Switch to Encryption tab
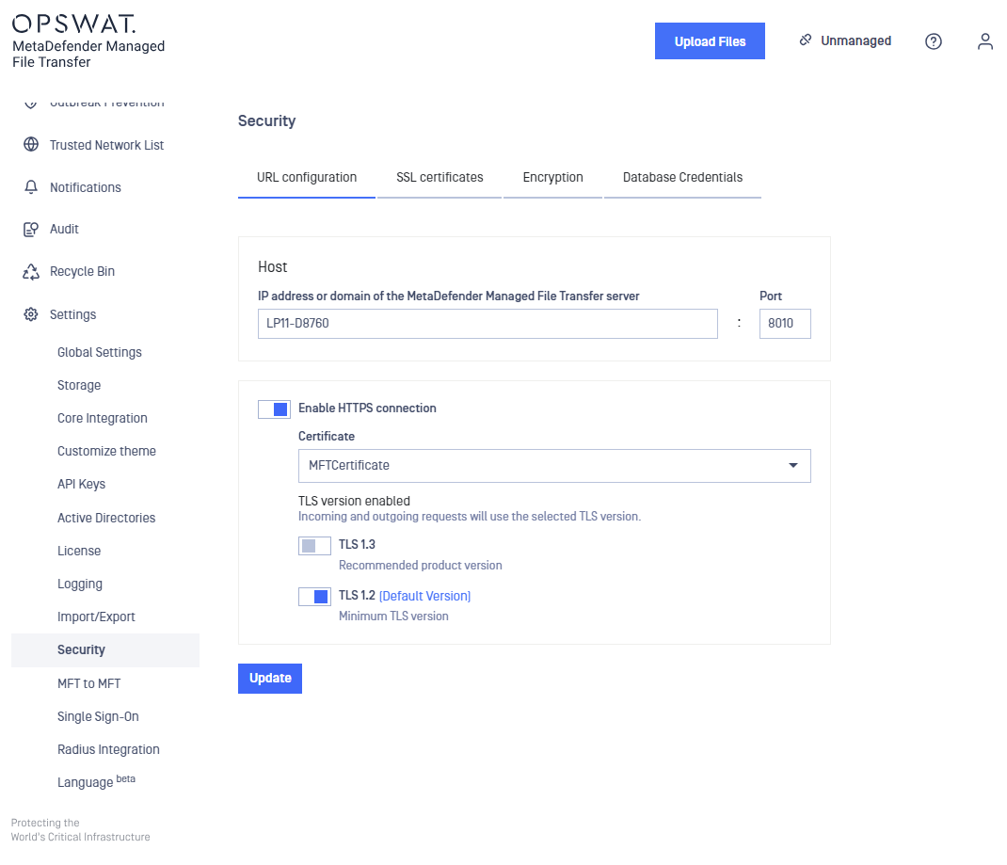The image size is (1007, 865). (553, 177)
